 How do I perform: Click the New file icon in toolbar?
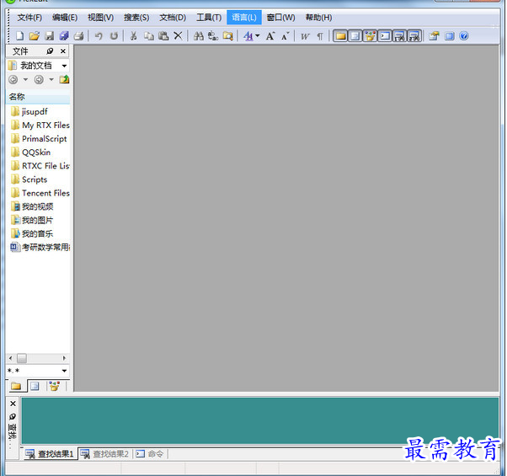pos(20,36)
